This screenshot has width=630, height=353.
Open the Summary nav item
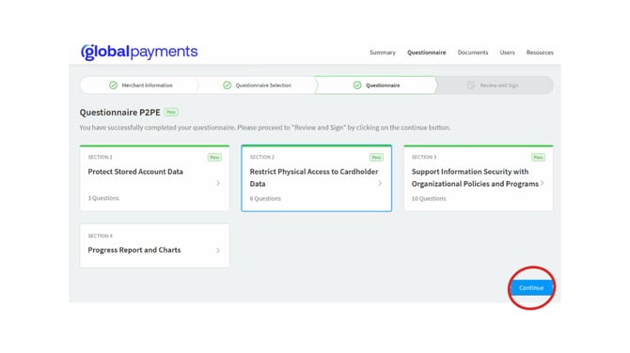[x=383, y=53]
